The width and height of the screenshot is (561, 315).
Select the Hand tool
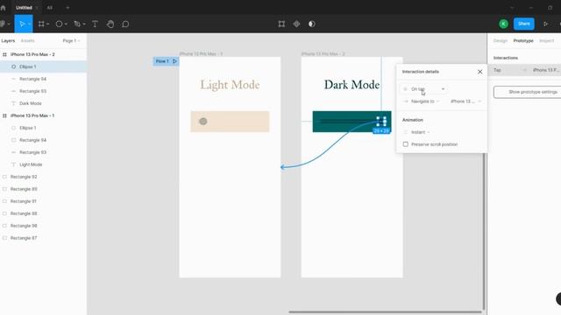click(110, 24)
